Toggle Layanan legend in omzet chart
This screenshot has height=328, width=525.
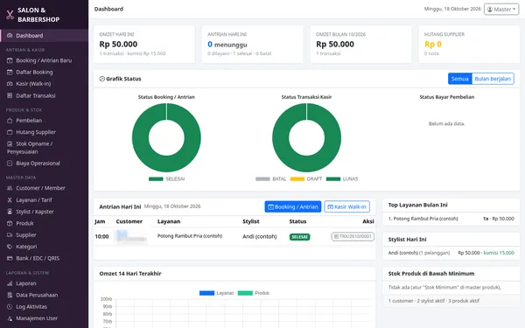[x=217, y=293]
